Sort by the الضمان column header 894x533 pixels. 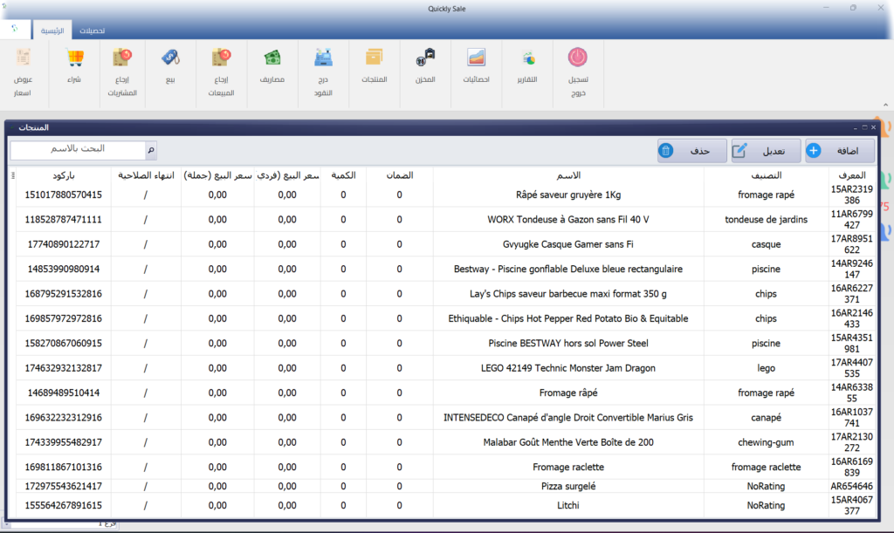tap(399, 175)
